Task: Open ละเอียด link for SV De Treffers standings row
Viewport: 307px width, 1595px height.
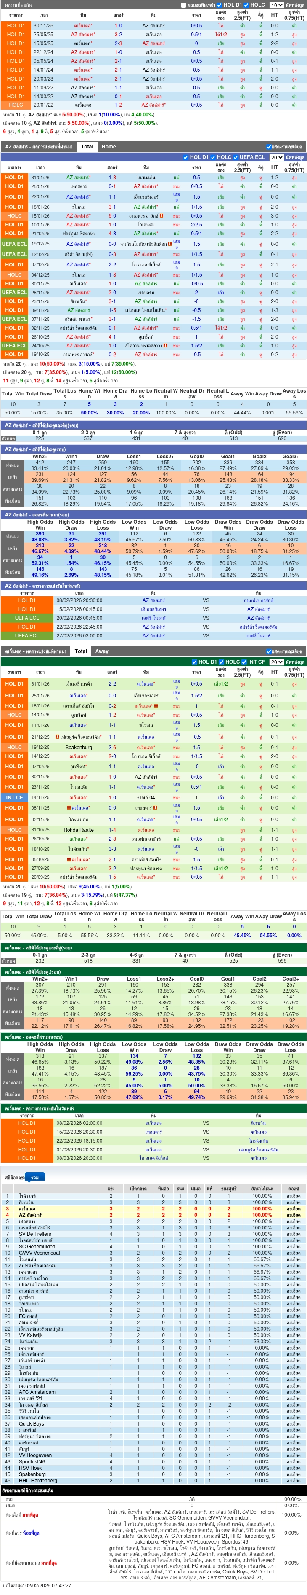Action: 294,1233
